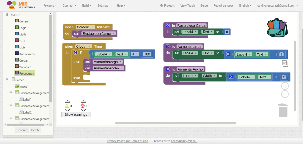Collapse the Built-in tree section

7,14
